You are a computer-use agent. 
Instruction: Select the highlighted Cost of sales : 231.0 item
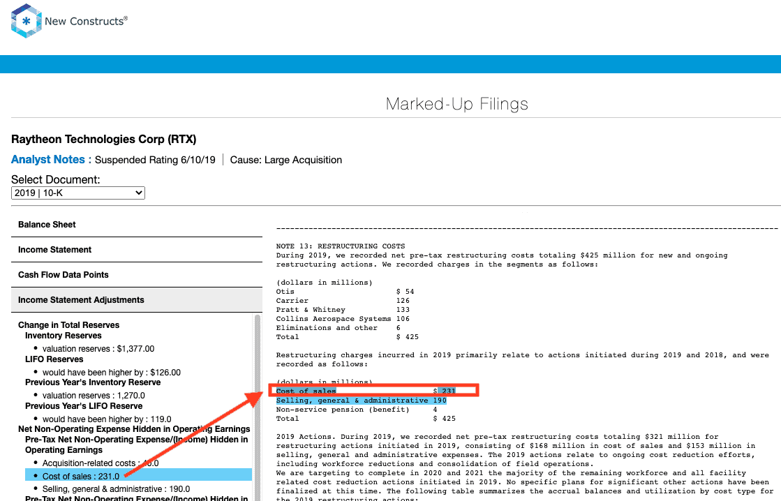[x=138, y=476]
